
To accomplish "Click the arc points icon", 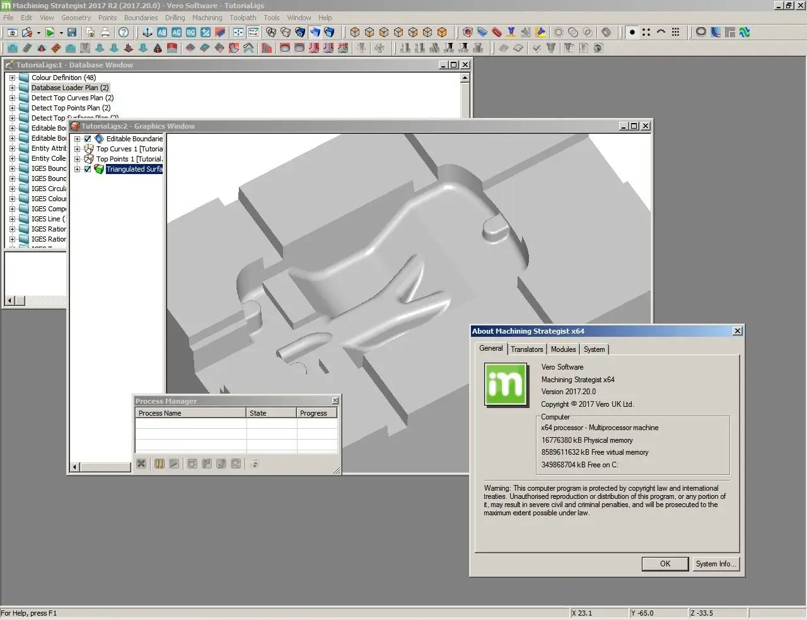I will click(661, 32).
